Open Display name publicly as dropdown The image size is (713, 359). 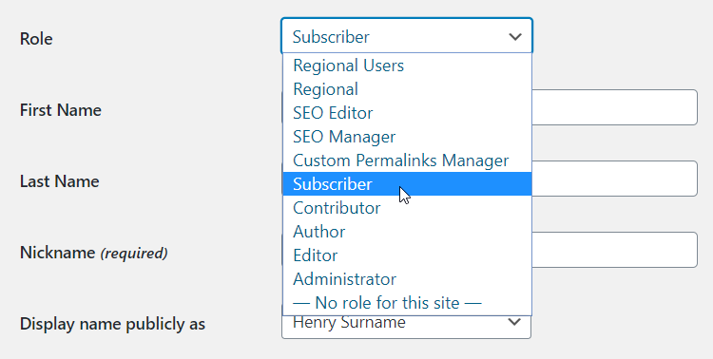[x=407, y=327]
